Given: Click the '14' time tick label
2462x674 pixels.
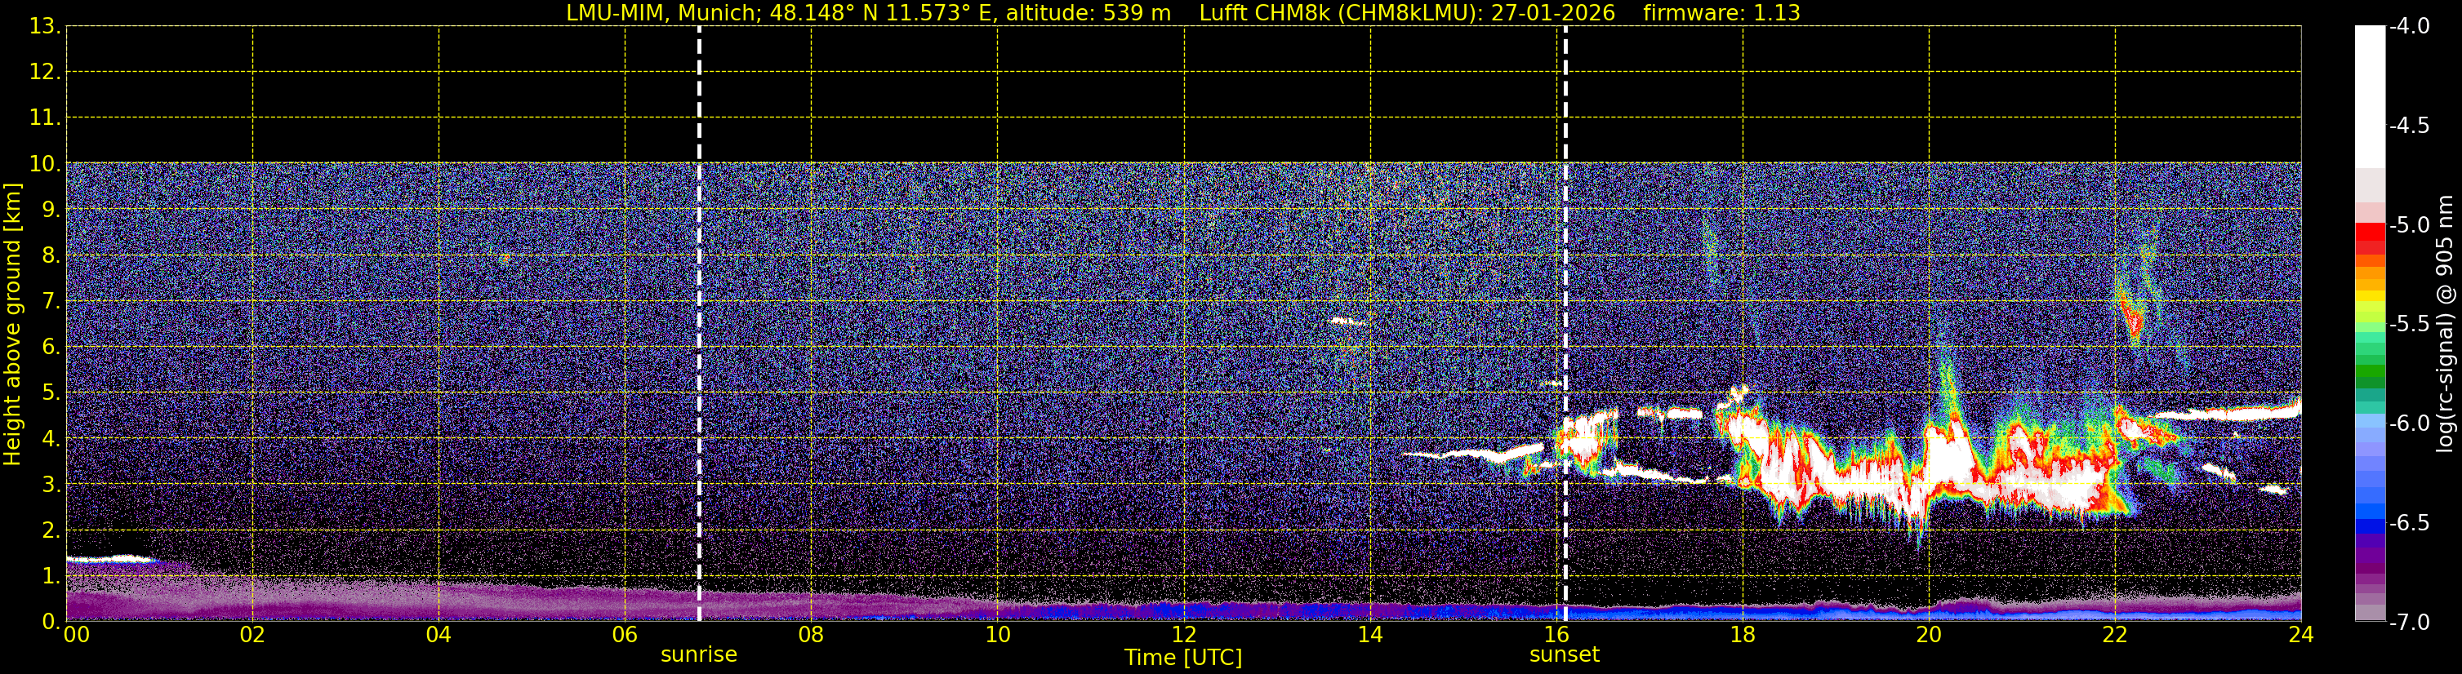Looking at the screenshot, I should point(1370,635).
